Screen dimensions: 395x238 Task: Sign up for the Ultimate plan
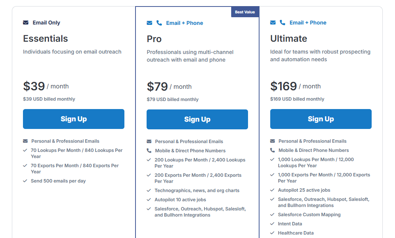[321, 119]
